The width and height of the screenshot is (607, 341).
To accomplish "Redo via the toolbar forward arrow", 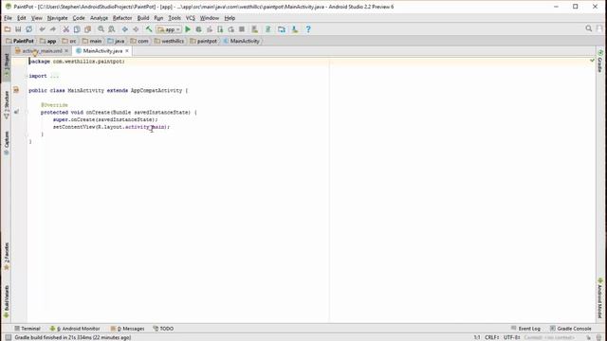I will coord(53,29).
